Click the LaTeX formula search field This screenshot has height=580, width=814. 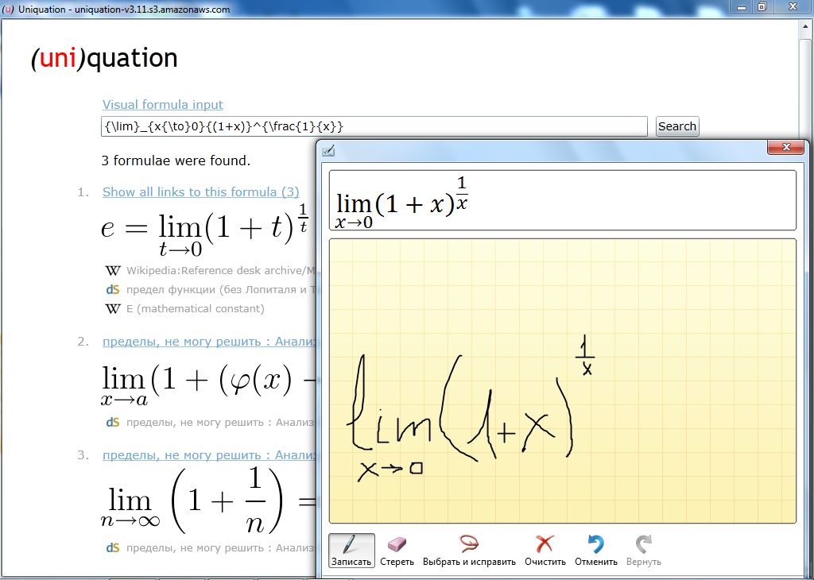click(374, 126)
